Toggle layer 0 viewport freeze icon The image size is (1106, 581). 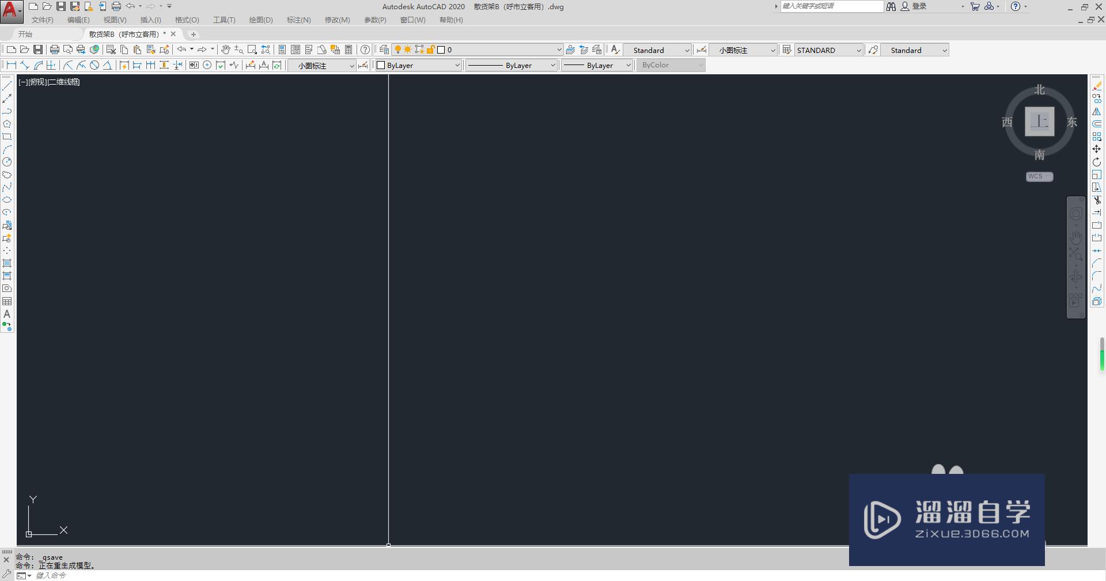[419, 50]
